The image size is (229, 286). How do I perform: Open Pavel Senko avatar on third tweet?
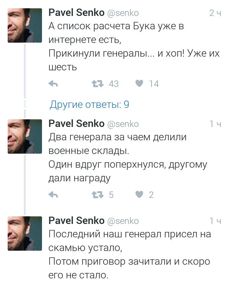coord(25,234)
